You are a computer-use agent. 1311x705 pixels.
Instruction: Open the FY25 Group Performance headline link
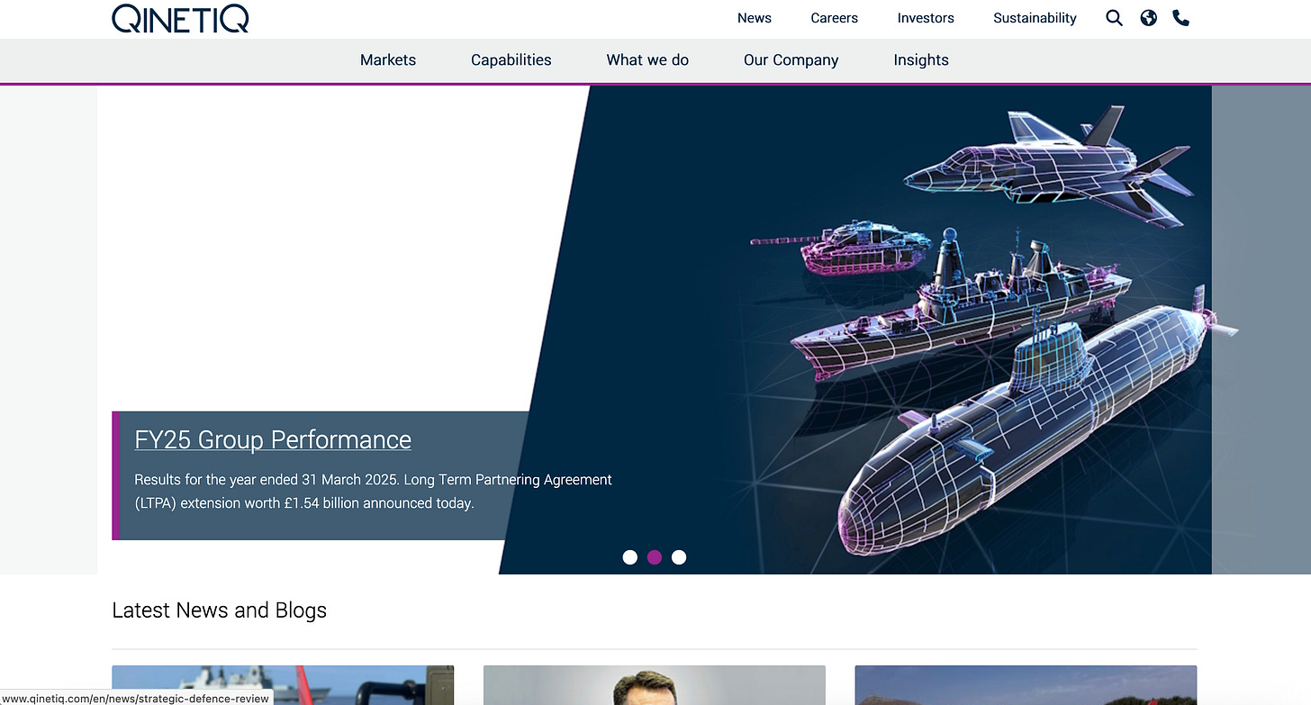(273, 439)
